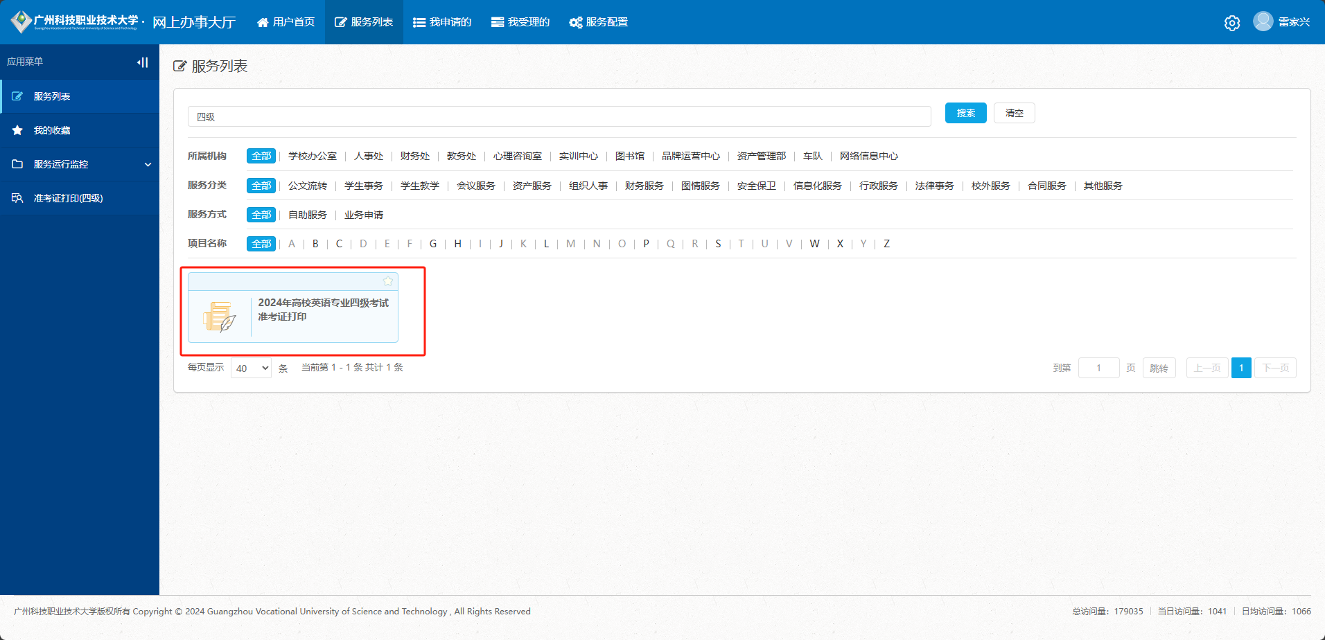Open the 用户首页 menu item
This screenshot has height=640, width=1325.
pos(286,21)
